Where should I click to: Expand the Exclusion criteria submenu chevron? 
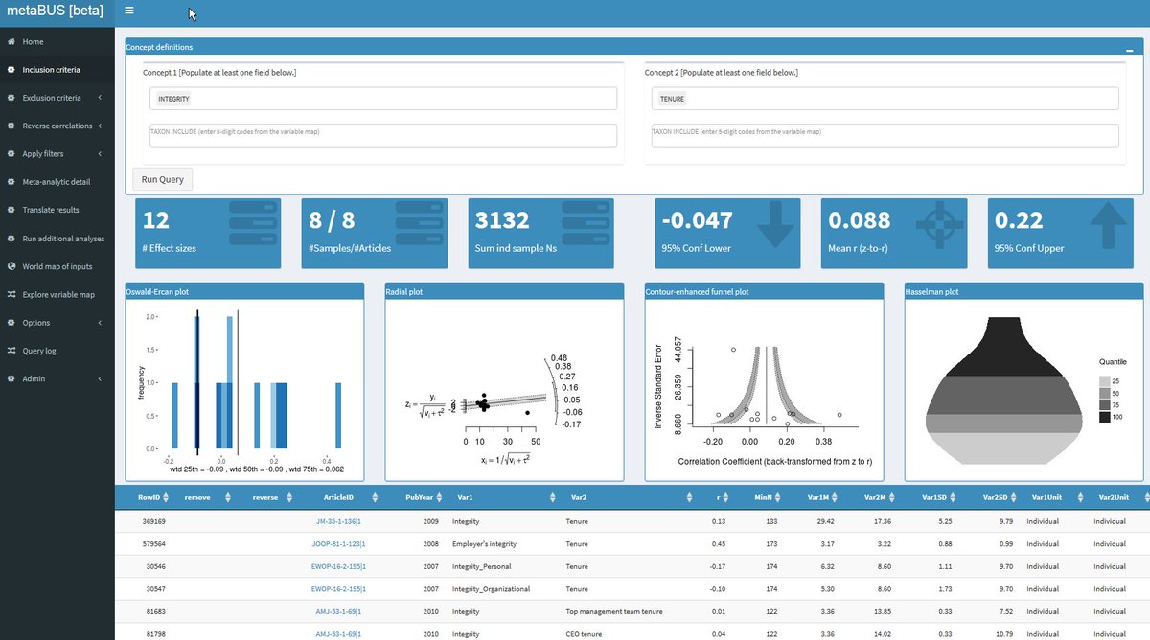pyautogui.click(x=100, y=98)
